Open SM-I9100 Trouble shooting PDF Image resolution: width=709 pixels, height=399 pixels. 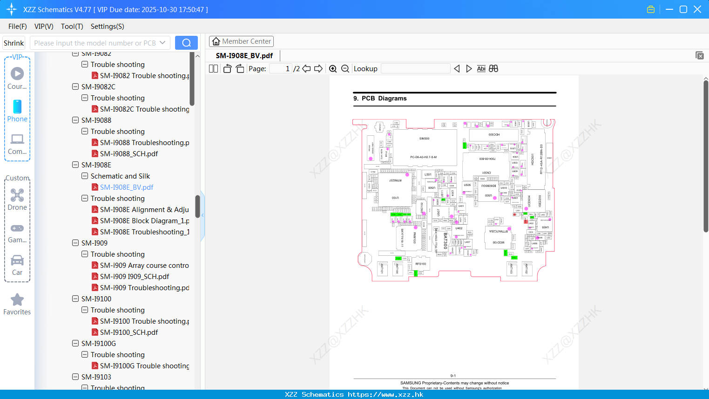[x=141, y=321]
